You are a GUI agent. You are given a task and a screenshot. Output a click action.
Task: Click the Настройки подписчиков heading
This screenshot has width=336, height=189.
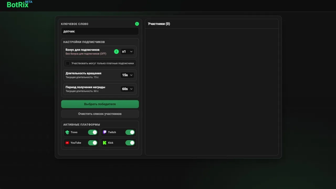point(84,42)
